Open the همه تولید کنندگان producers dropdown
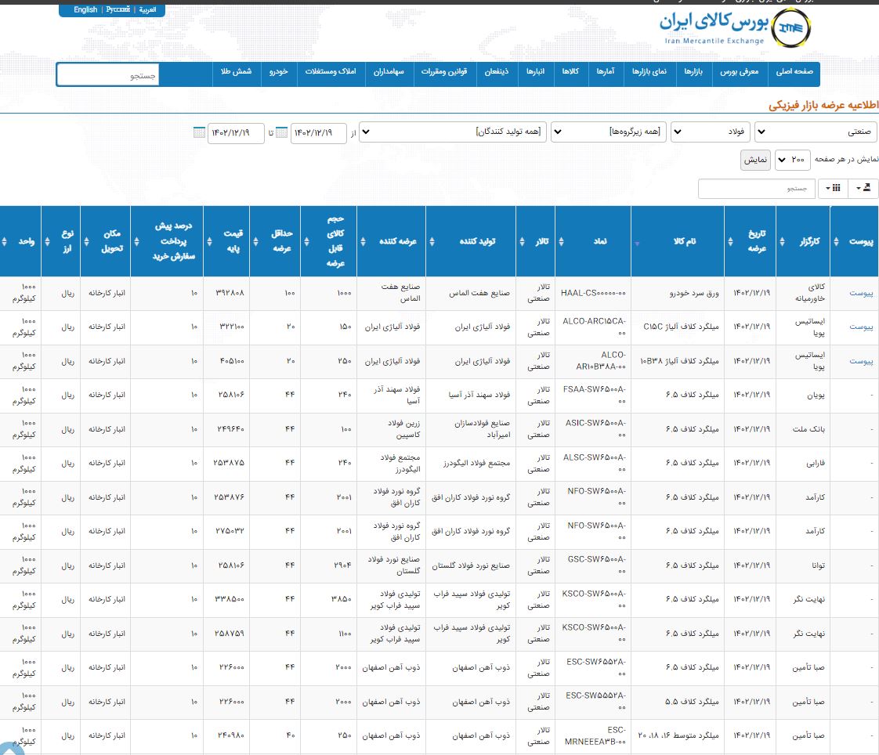This screenshot has width=879, height=755. point(453,132)
